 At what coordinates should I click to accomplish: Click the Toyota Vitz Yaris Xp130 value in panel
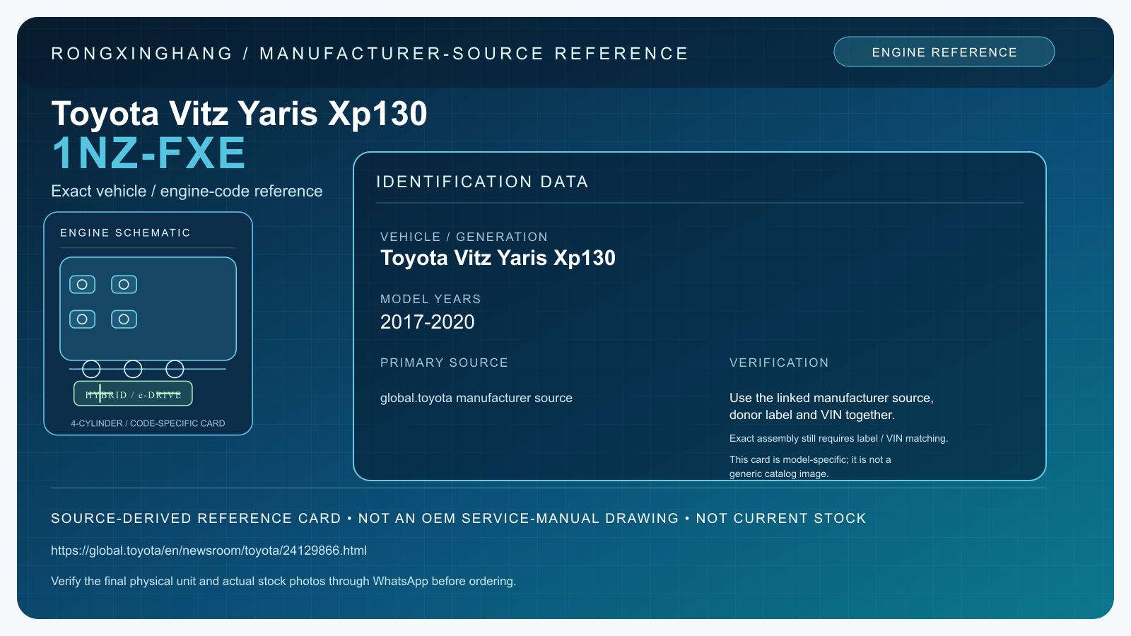[498, 258]
